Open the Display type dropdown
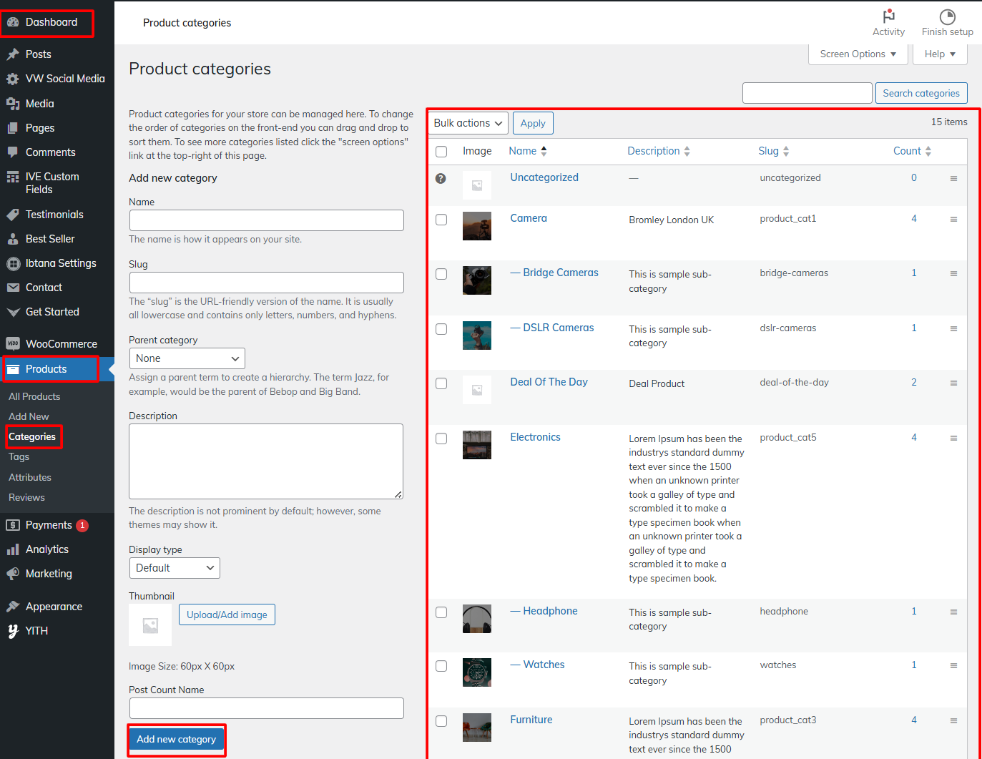982x759 pixels. pos(175,568)
